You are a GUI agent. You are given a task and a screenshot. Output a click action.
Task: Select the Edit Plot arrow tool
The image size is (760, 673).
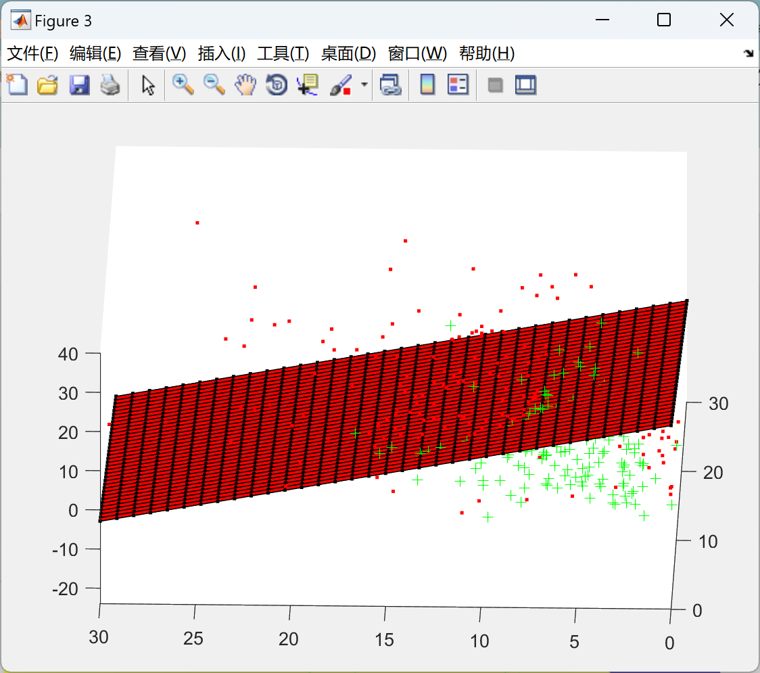[148, 85]
